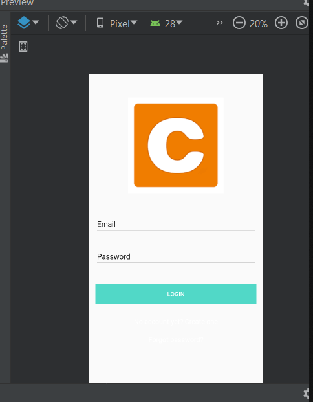313x402 pixels.
Task: Click the Email input field
Action: tap(176, 224)
